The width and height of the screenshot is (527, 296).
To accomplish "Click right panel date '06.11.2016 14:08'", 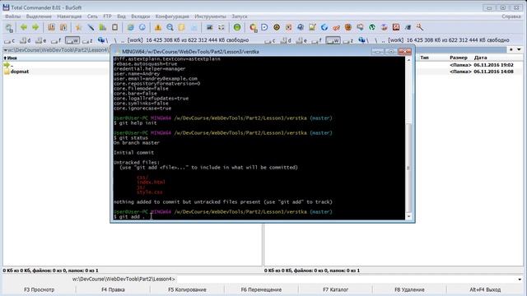I will [493, 72].
